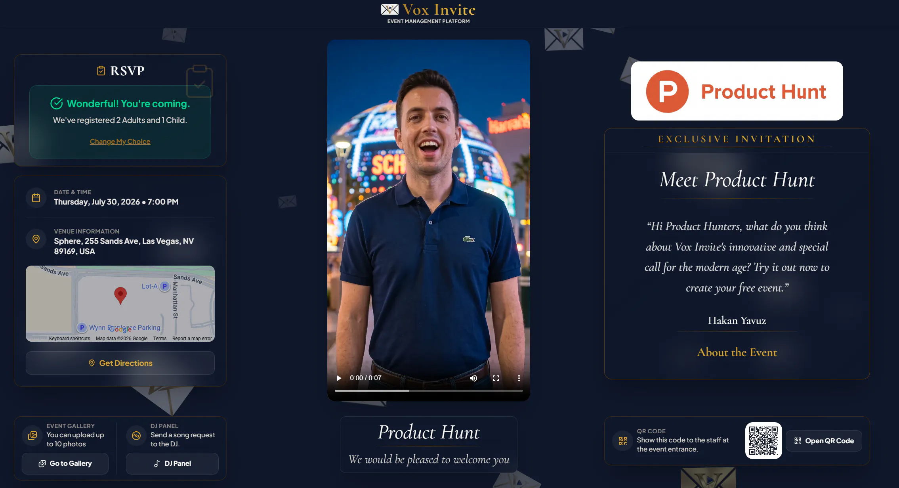The width and height of the screenshot is (899, 488).
Task: Click the Open QR Code button
Action: (x=824, y=441)
